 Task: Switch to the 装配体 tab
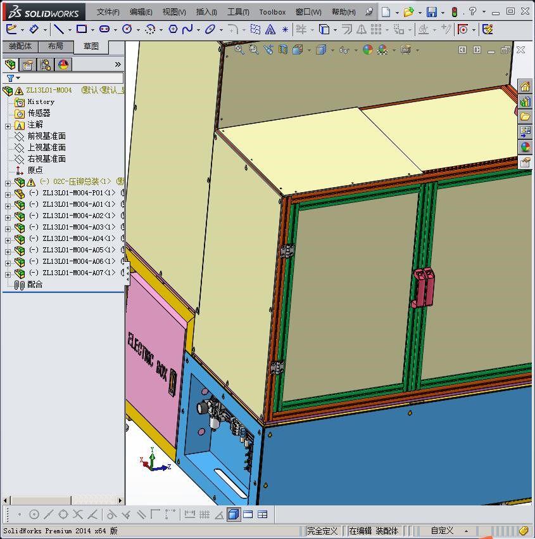point(20,46)
